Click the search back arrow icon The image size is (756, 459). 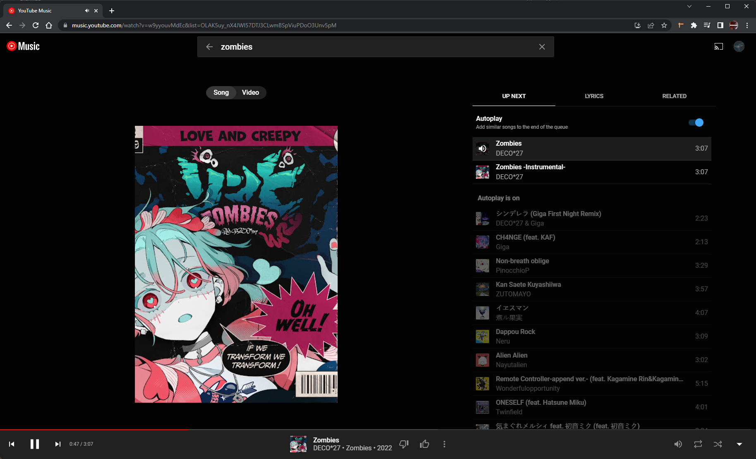click(209, 47)
